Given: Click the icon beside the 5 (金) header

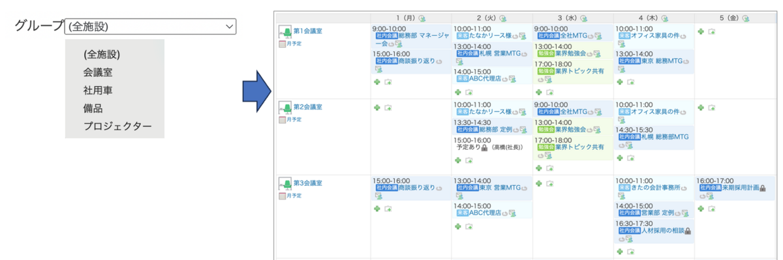Looking at the screenshot, I should (x=745, y=18).
